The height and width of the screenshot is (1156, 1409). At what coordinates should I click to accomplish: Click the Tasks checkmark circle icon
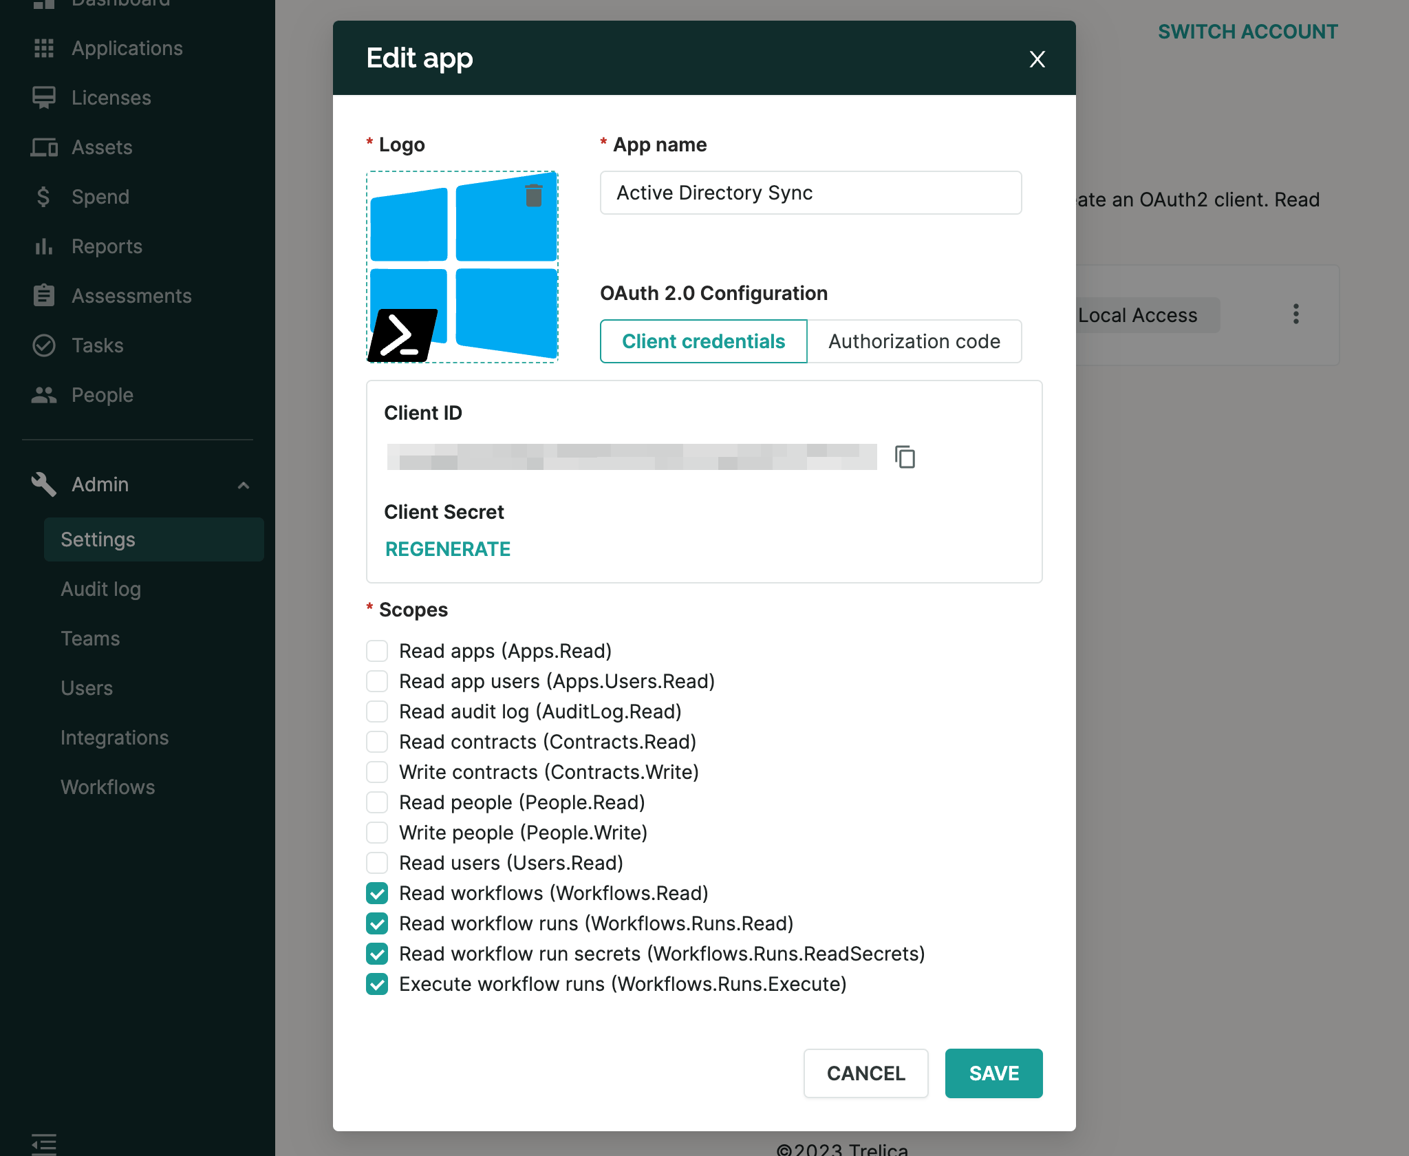click(x=44, y=345)
